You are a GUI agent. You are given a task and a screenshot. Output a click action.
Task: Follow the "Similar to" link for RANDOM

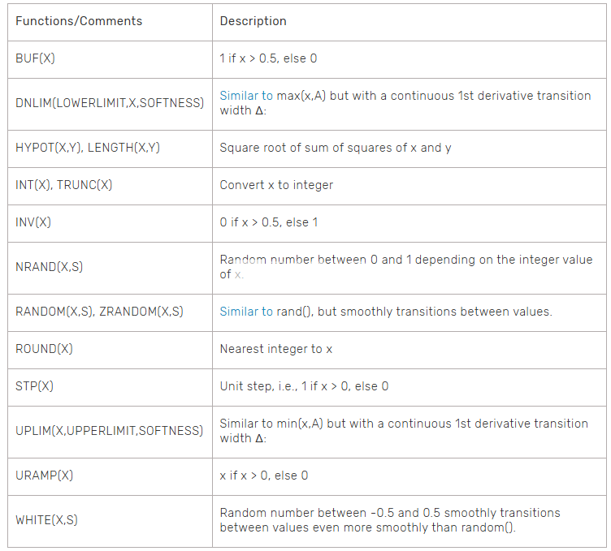(246, 312)
